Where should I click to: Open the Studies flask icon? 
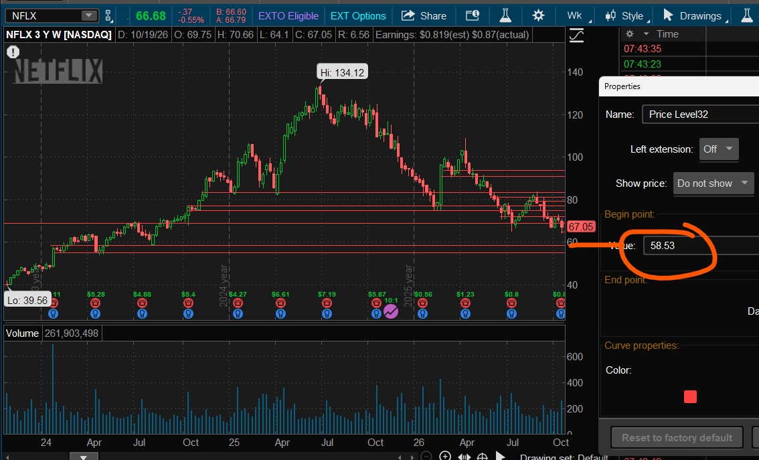pyautogui.click(x=505, y=15)
